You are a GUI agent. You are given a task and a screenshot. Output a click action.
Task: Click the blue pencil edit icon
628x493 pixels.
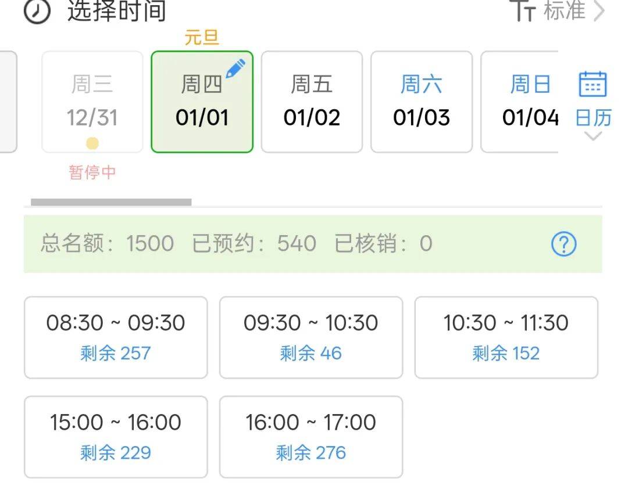pos(235,69)
